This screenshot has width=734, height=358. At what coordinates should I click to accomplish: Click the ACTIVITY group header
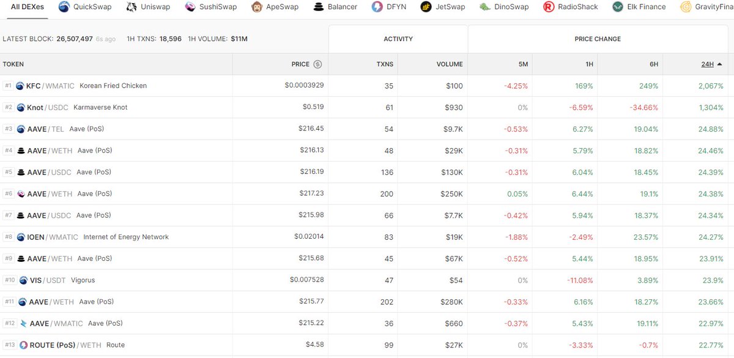click(398, 39)
